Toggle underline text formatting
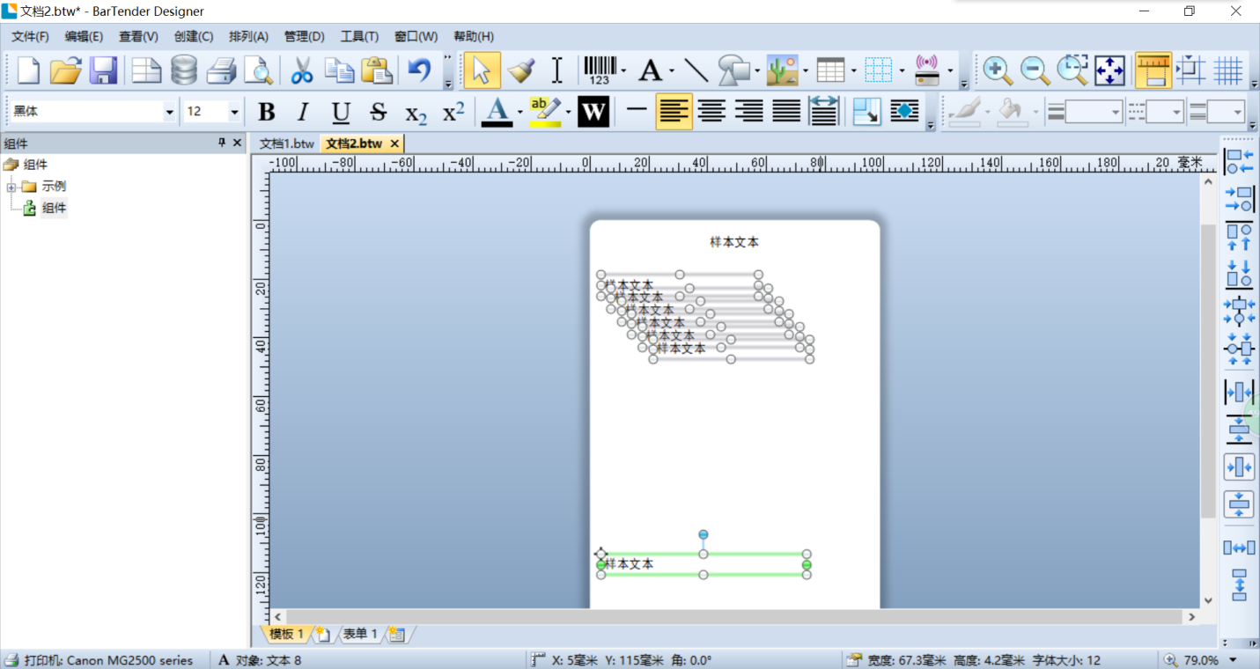The height and width of the screenshot is (669, 1260). tap(341, 112)
